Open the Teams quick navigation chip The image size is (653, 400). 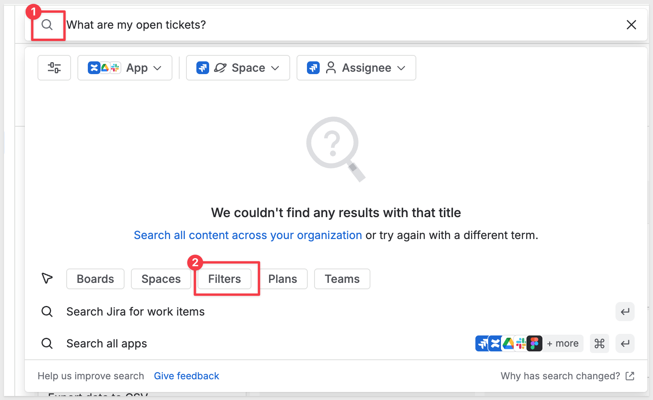tap(342, 279)
